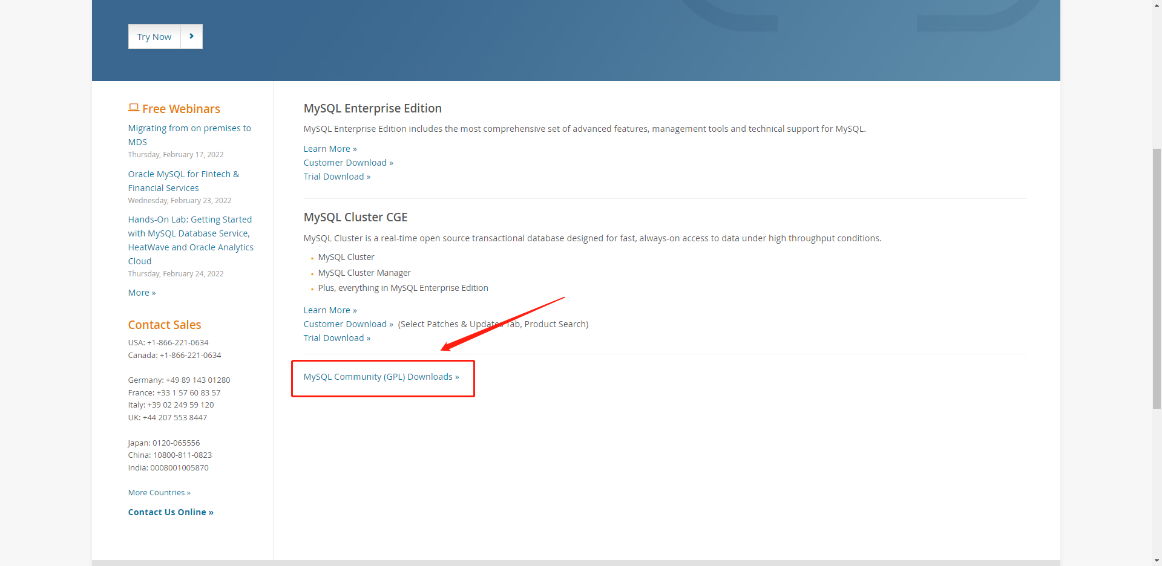The image size is (1162, 566).
Task: Click the Japan: 0120-065556 line
Action: coord(164,443)
